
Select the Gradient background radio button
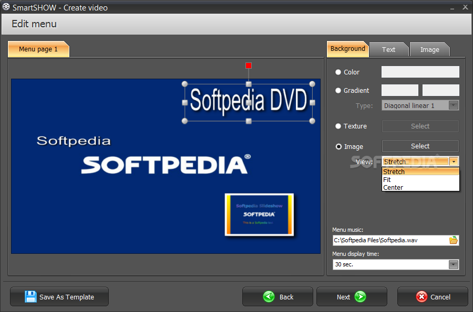(338, 90)
